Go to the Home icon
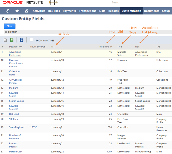Screen dimensions: 172x154 pyautogui.click(x=27, y=11)
